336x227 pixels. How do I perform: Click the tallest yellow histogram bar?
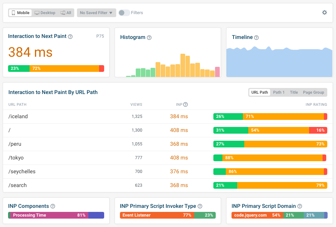[x=182, y=64]
